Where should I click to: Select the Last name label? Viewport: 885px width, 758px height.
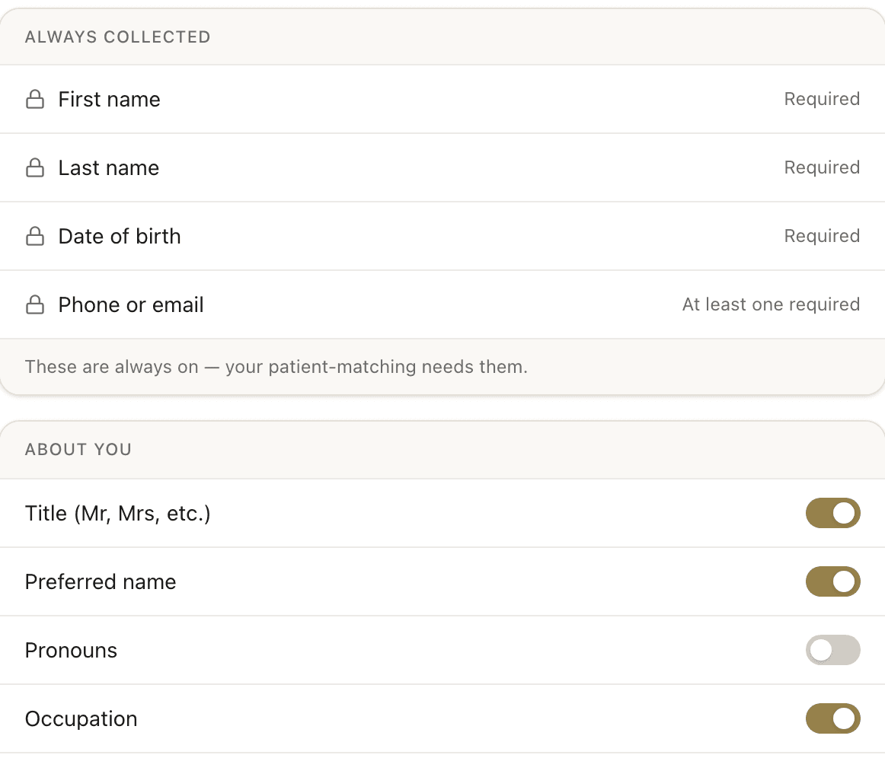point(109,168)
